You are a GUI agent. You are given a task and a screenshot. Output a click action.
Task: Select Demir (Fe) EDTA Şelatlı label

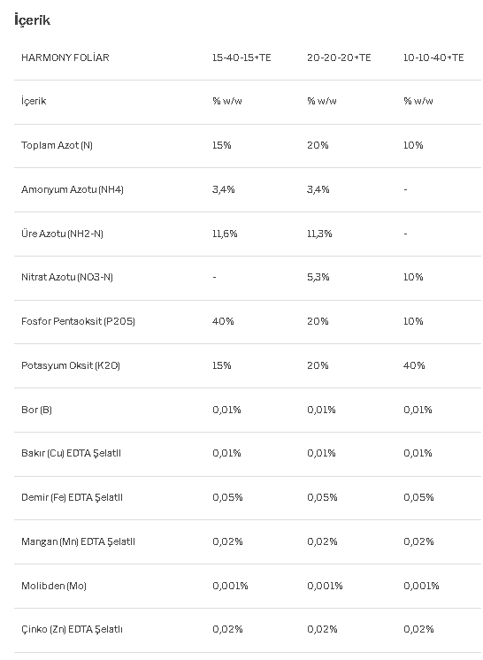[72, 497]
